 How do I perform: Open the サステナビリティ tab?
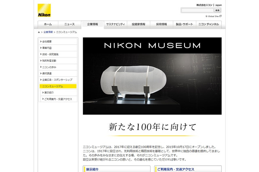coord(115,24)
